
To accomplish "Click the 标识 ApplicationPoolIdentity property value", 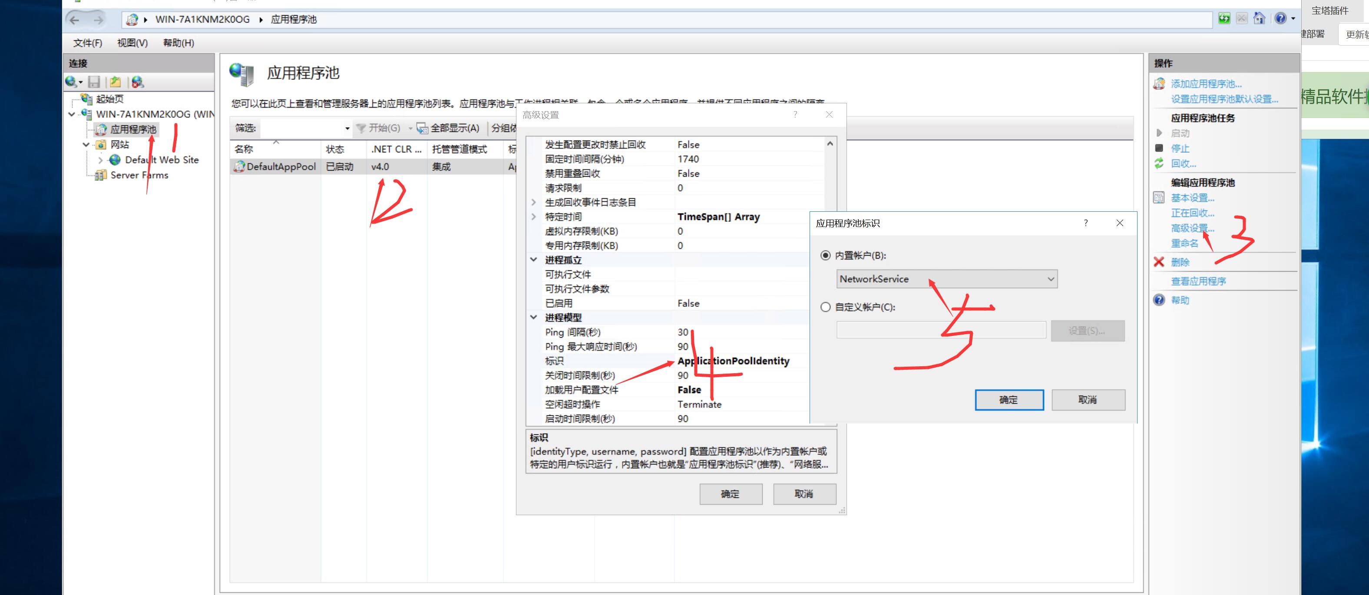I will [x=734, y=361].
